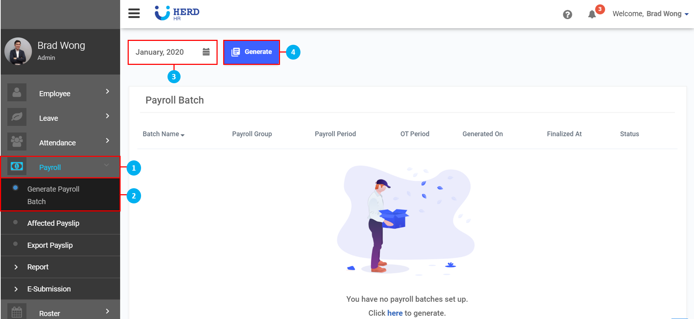The width and height of the screenshot is (694, 319).
Task: Click the Payroll money icon
Action: point(17,166)
